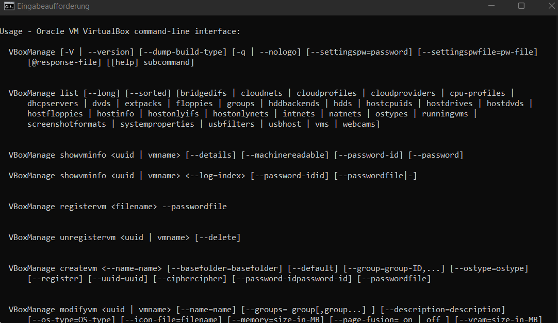This screenshot has height=323, width=558.
Task: Click the --settingspwfile=pw-file option text
Action: tap(477, 52)
